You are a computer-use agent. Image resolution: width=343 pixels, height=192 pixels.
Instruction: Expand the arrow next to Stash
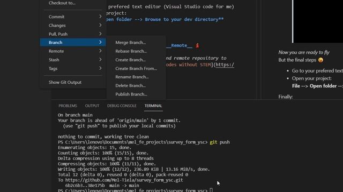click(x=100, y=59)
